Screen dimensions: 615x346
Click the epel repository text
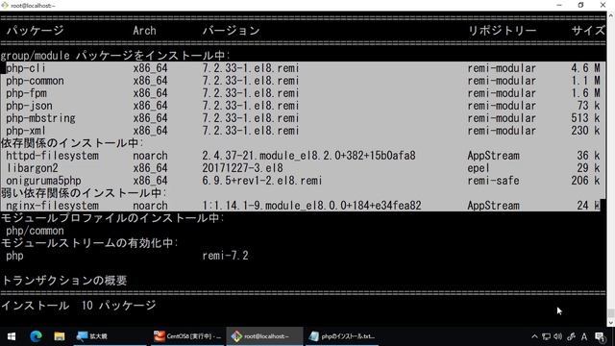[479, 168]
